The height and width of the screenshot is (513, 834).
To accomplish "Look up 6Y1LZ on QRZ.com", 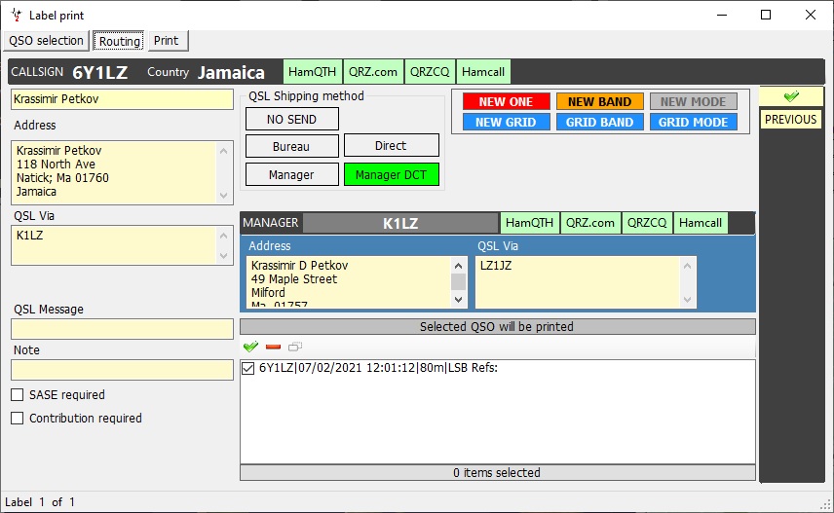I will [373, 72].
